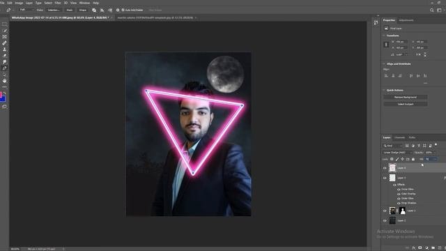Toggle the Inner Glow effect visibility
This screenshot has width=446, height=251.
[x=399, y=189]
